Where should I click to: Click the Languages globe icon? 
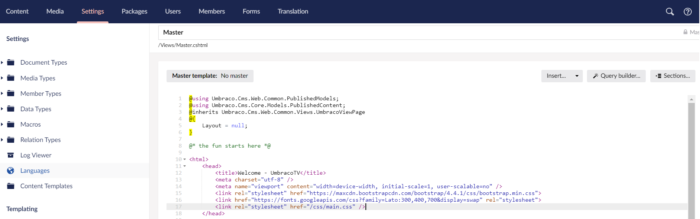11,171
